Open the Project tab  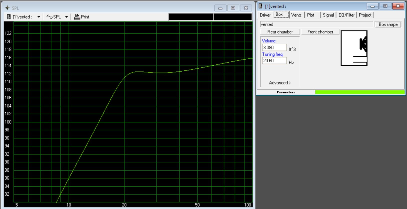click(365, 15)
